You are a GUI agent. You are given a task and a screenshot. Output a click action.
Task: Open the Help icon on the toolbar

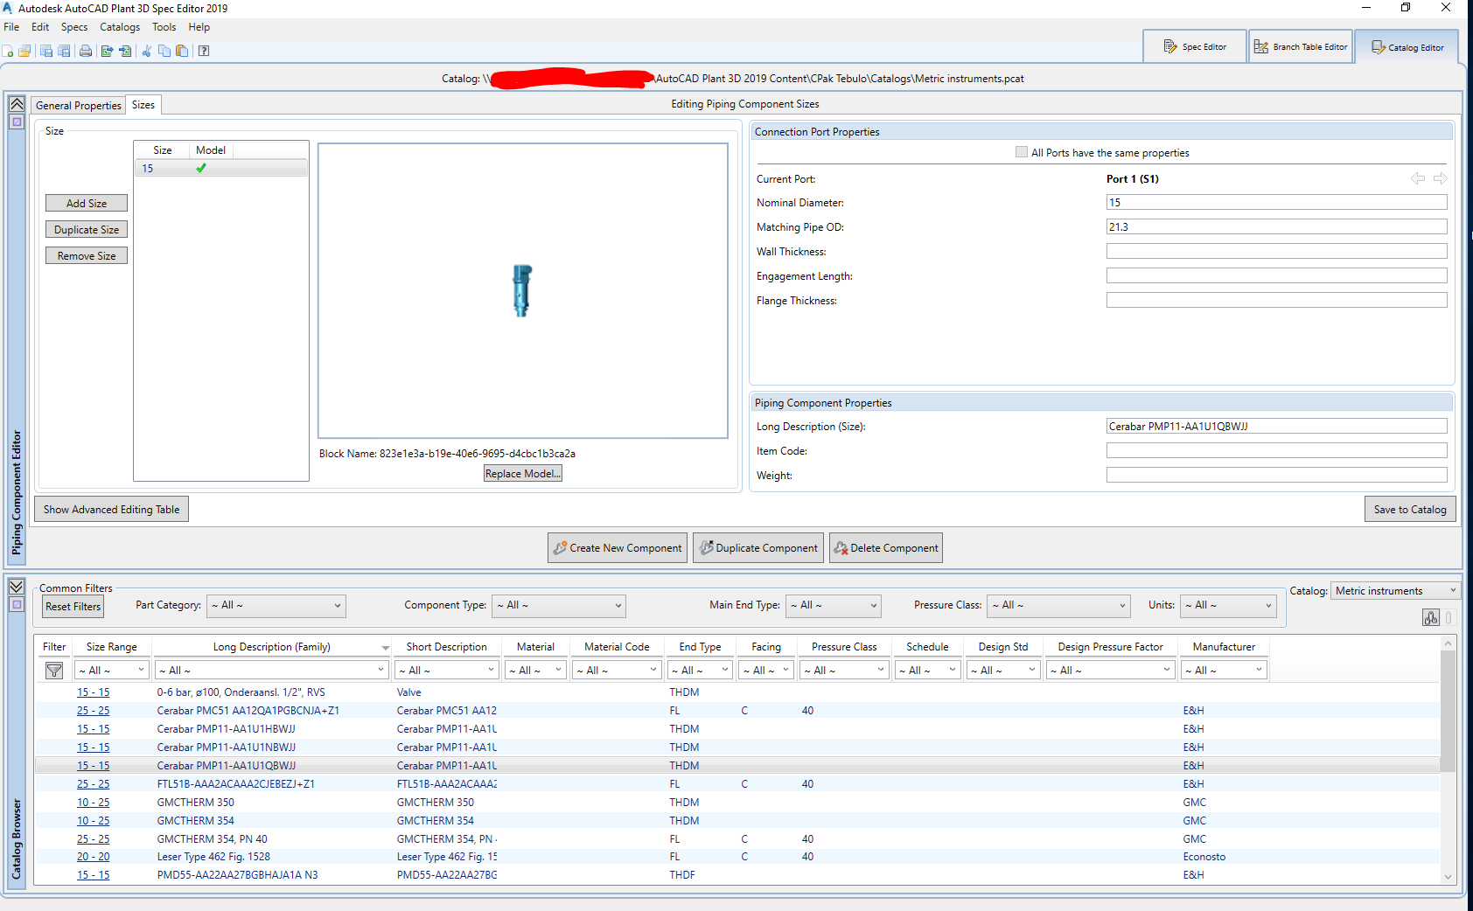204,50
